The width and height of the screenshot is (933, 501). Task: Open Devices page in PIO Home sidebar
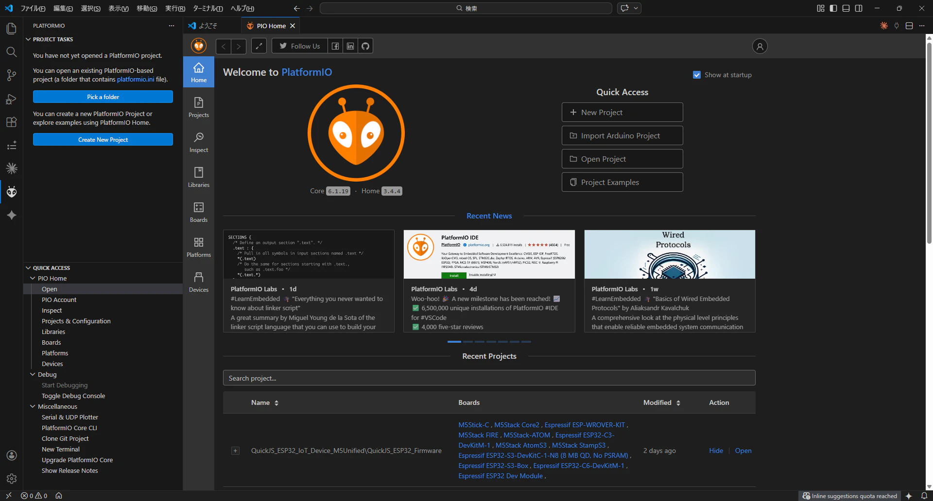tap(199, 282)
